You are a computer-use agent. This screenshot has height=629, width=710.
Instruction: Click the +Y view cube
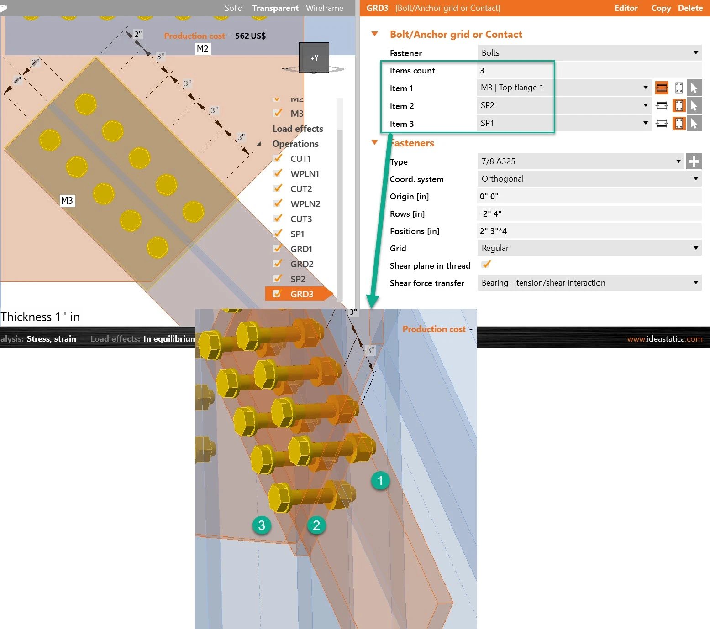coord(314,57)
